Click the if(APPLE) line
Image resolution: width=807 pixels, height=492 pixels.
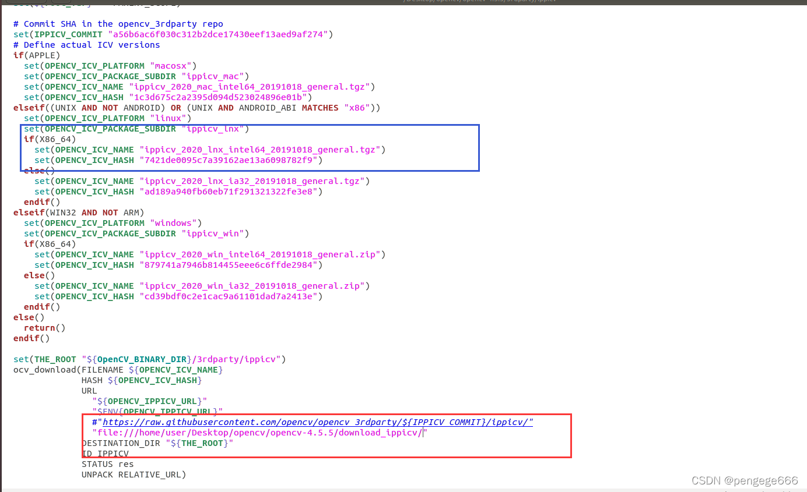tap(37, 55)
